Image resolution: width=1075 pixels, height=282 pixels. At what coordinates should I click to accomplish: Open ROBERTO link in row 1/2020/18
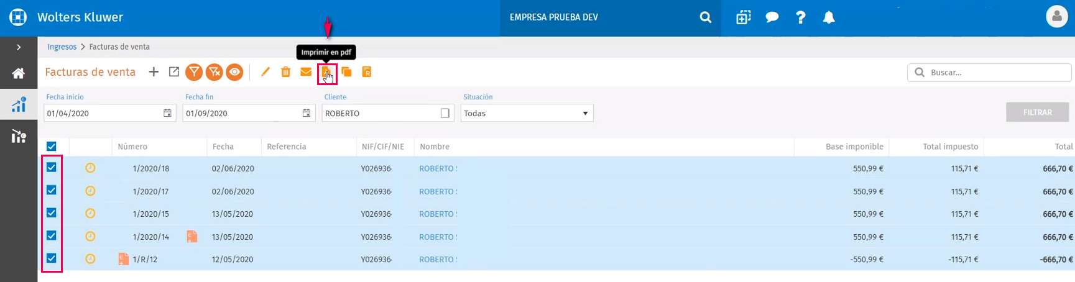[438, 168]
